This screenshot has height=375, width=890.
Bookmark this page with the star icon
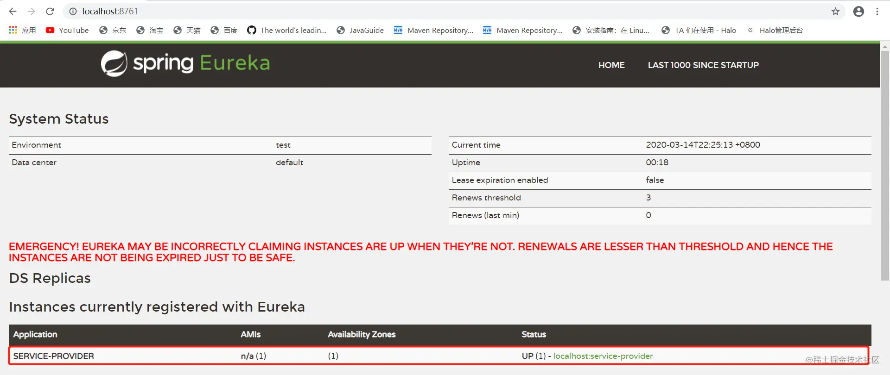coord(835,12)
